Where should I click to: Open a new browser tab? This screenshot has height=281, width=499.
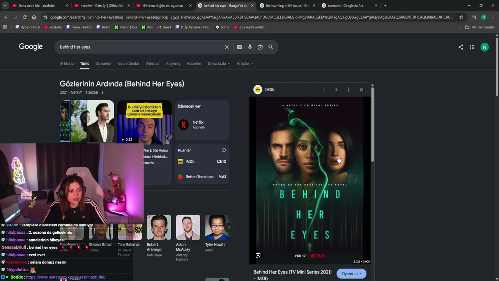pyautogui.click(x=385, y=5)
